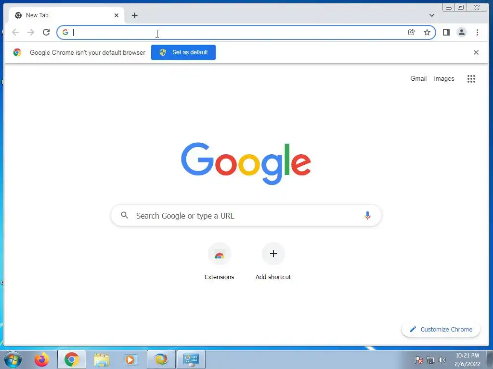Click the back navigation arrow
The width and height of the screenshot is (493, 369).
[x=15, y=32]
